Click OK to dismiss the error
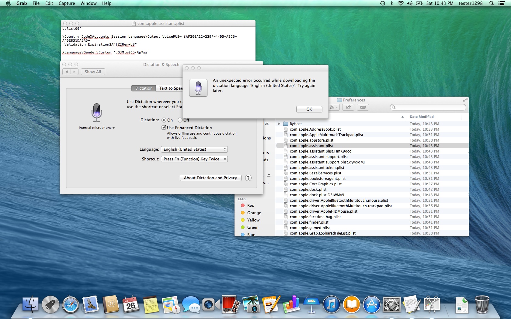The height and width of the screenshot is (319, 511). pos(309,109)
